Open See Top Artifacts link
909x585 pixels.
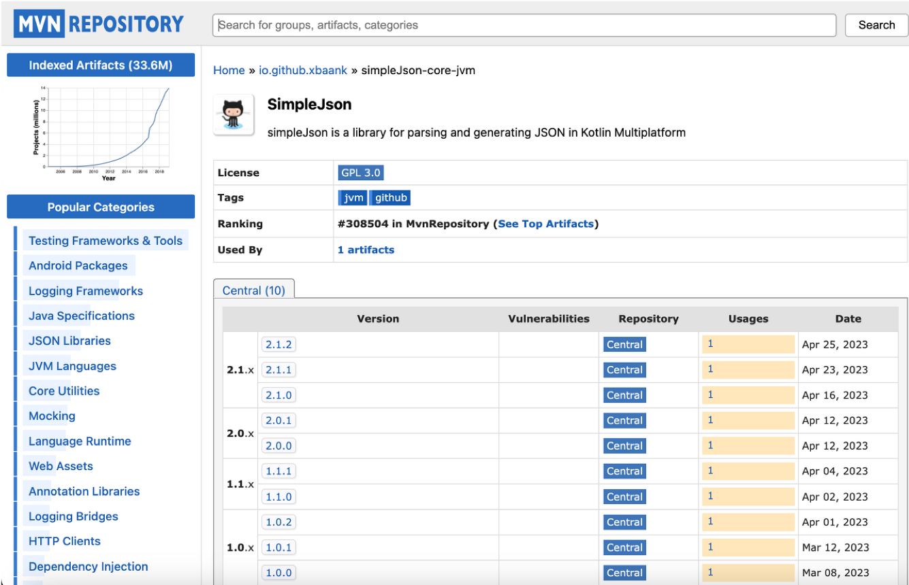(546, 224)
